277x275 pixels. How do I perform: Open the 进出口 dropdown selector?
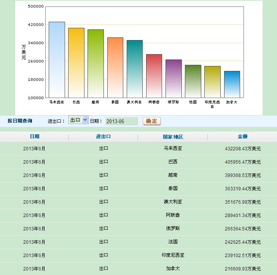pyautogui.click(x=78, y=120)
